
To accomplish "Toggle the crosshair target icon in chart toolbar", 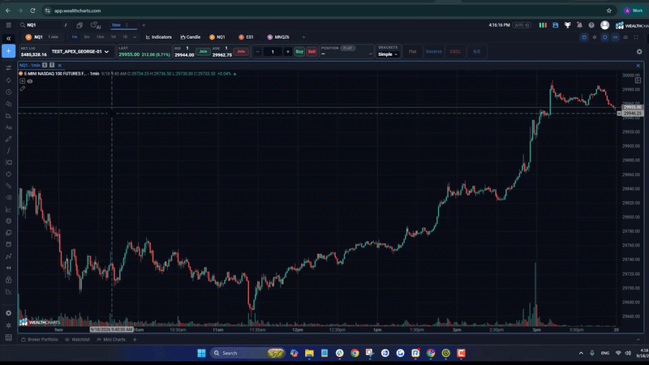I will point(604,37).
